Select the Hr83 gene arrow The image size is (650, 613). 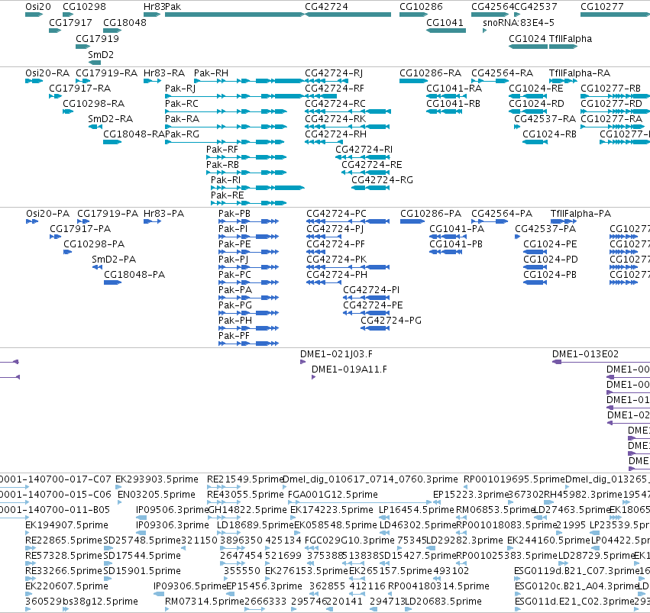tap(152, 15)
